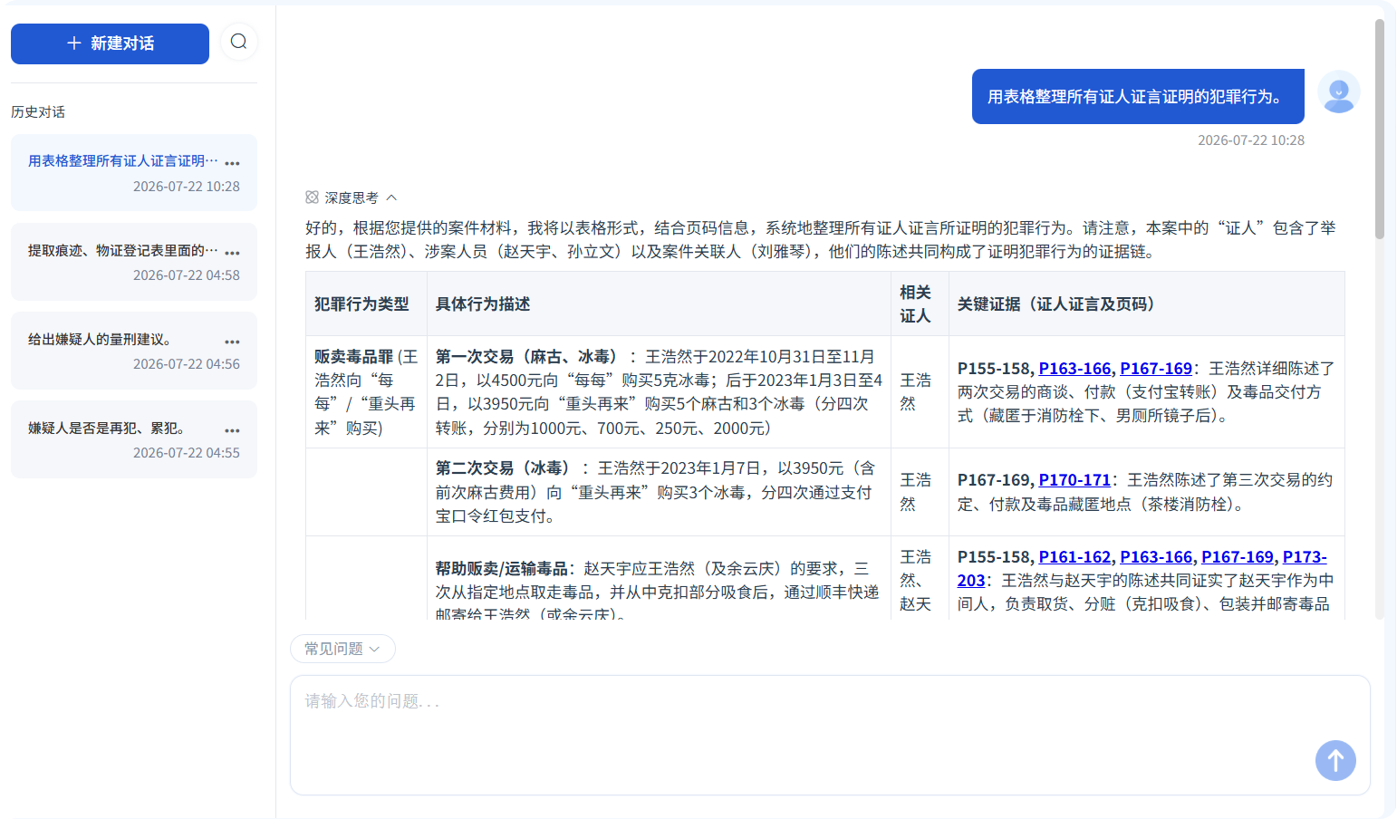This screenshot has height=819, width=1397.
Task: Click the user message bubble 用表格整理所有证人证言证明的犯罪行为
Action: click(x=1138, y=97)
